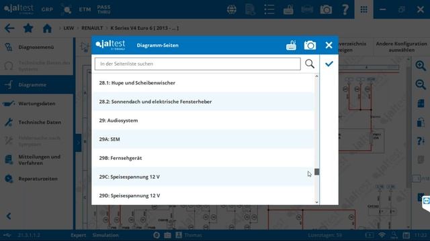Take a screenshot with top bar camera

(x=326, y=10)
